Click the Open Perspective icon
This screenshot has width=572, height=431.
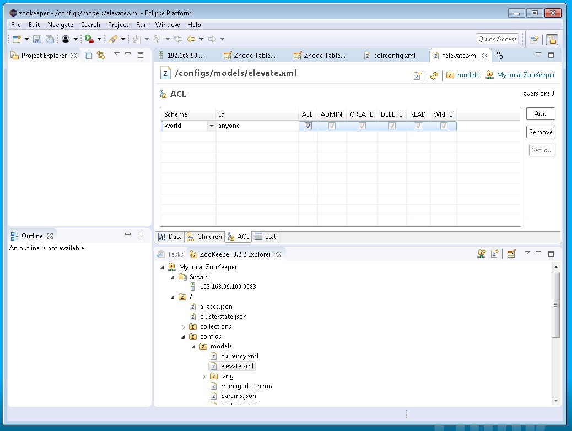[534, 39]
